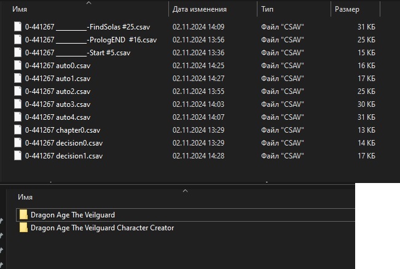Click date 02.11.2024 14:09
Viewport: 400px width, 269px height.
(x=198, y=27)
